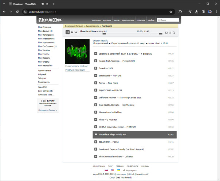Open люди in top navigation

pos(117,20)
